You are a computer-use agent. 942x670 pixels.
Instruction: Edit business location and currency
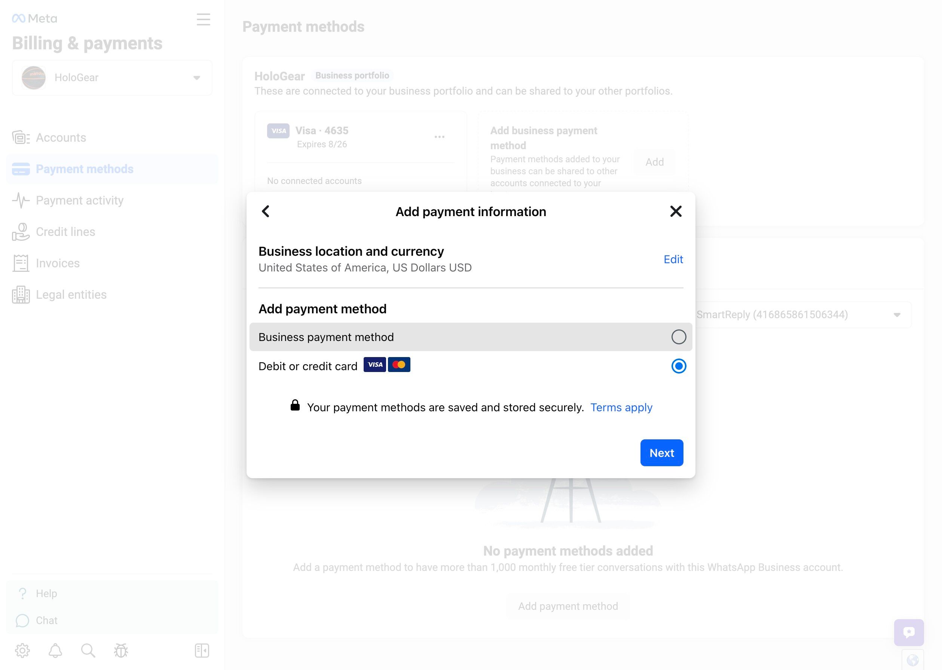(673, 259)
